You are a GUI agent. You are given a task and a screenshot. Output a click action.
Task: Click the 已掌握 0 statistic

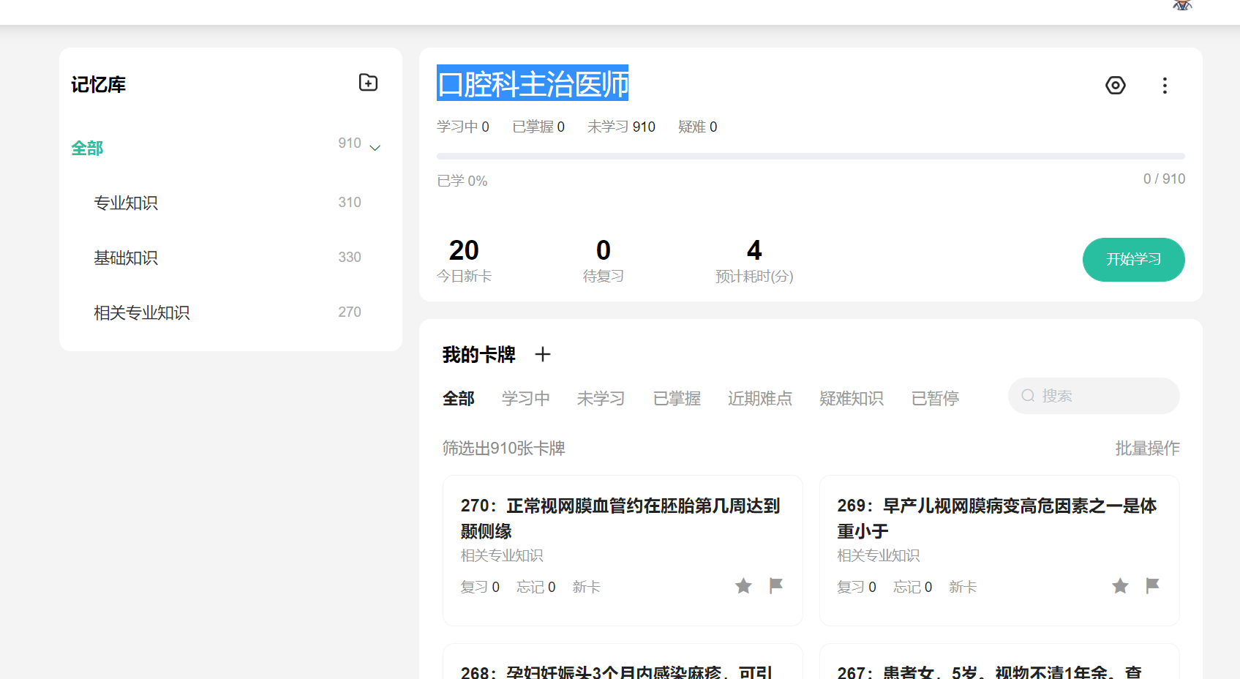(x=538, y=127)
